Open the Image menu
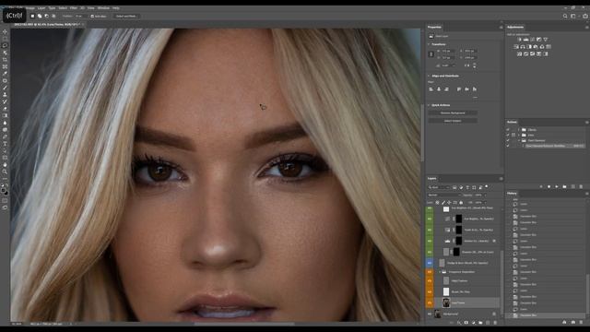 click(x=30, y=8)
